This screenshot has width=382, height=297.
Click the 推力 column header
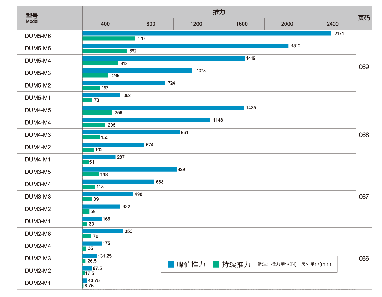click(219, 12)
